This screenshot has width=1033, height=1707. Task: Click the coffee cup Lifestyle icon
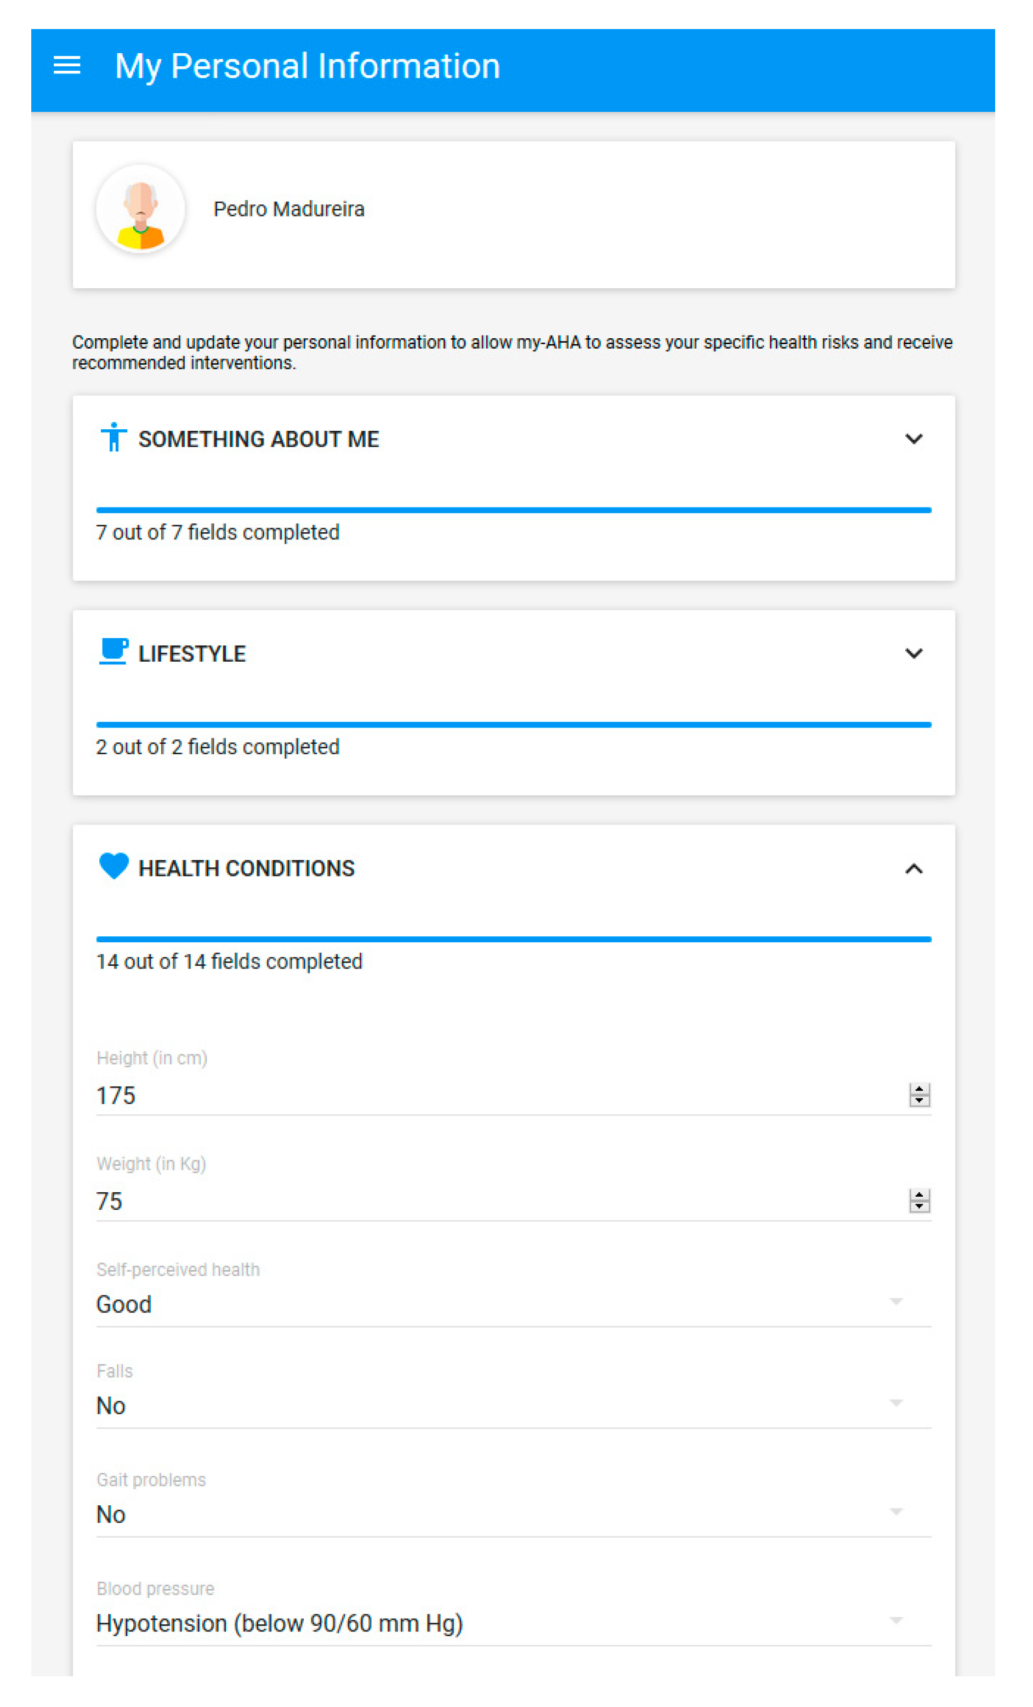[x=113, y=652]
